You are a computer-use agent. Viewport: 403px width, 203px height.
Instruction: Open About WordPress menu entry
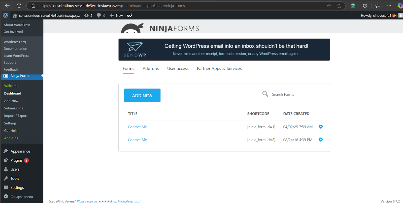[x=17, y=25]
